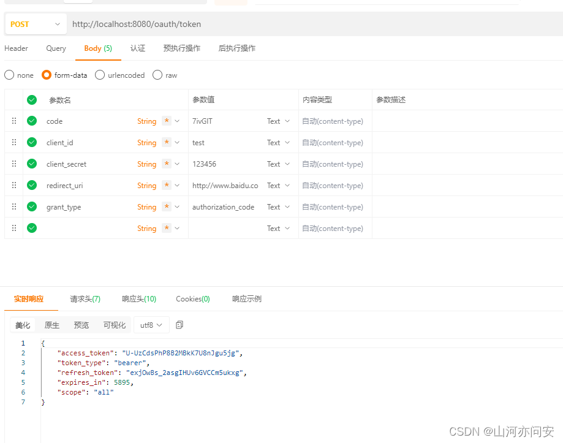Screen dimensions: 563x443
Task: Edit the redirect_uri value field
Action: [x=225, y=186]
